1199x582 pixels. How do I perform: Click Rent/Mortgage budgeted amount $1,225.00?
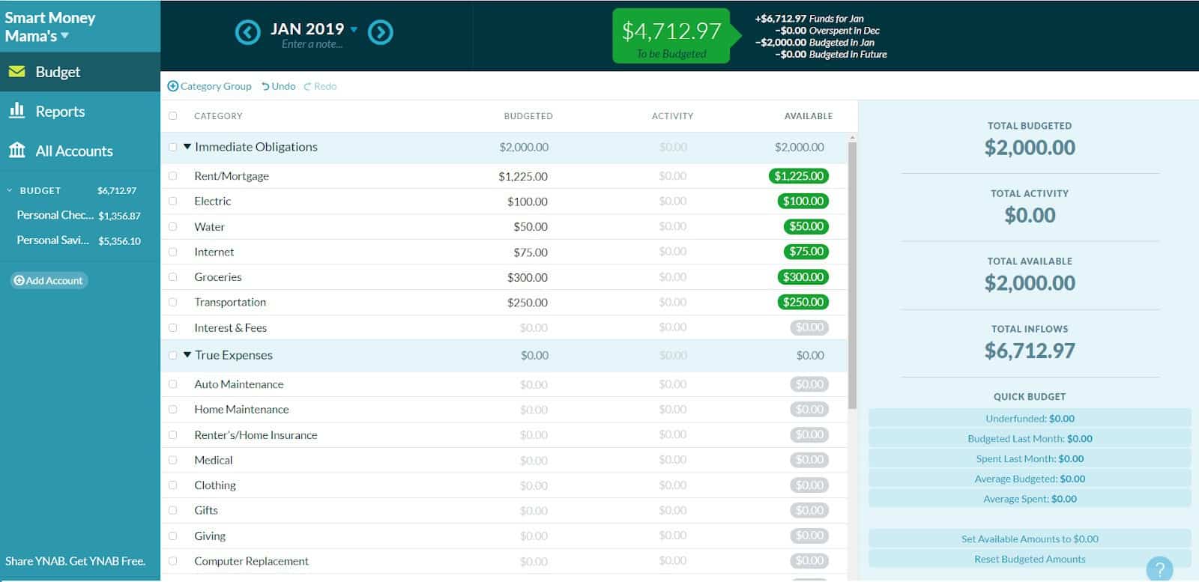tap(523, 177)
